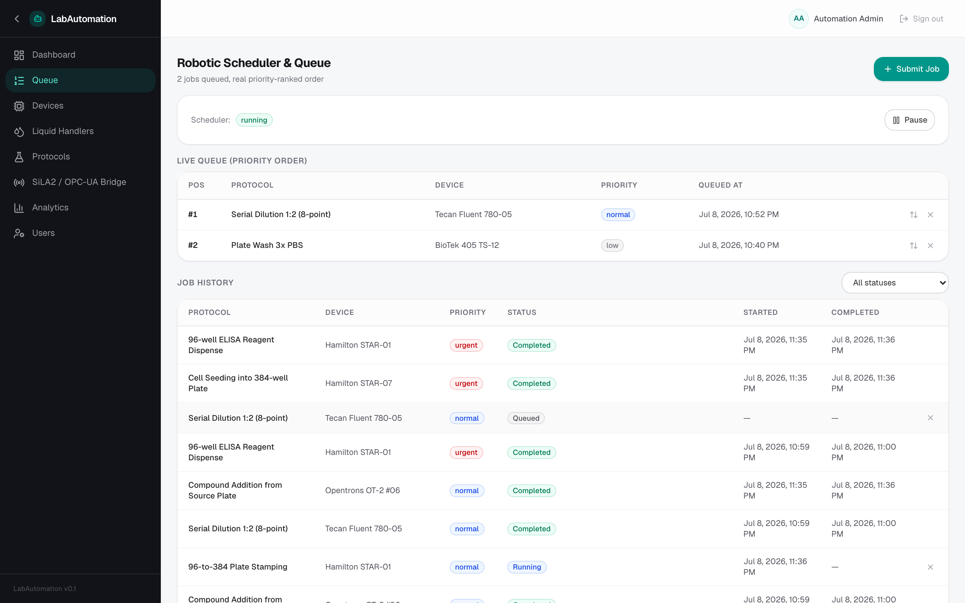Click the Liquid Handlers droplet icon
The height and width of the screenshot is (603, 965).
pos(19,132)
